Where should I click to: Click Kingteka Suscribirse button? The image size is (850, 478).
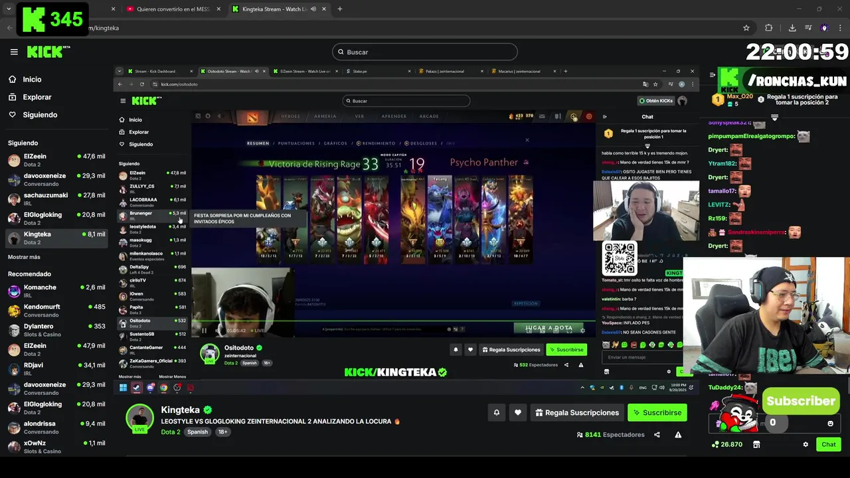click(657, 412)
